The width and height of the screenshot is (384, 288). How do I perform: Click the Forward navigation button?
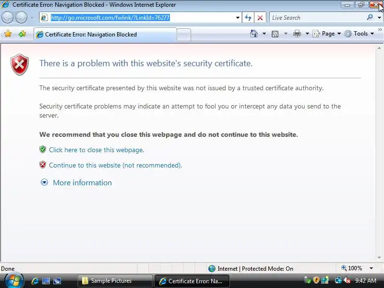(x=21, y=18)
